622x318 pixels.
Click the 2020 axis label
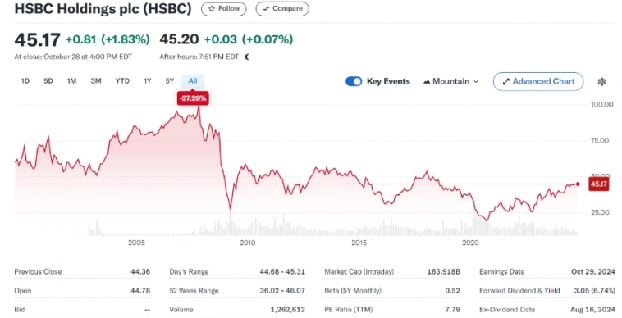[x=471, y=243]
